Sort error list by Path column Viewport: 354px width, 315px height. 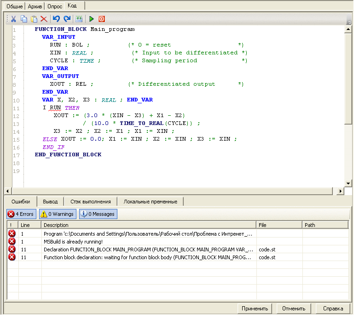click(325, 225)
